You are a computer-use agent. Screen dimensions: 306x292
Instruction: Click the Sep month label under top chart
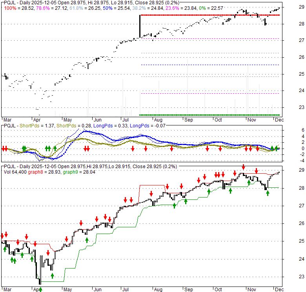pos(189,120)
